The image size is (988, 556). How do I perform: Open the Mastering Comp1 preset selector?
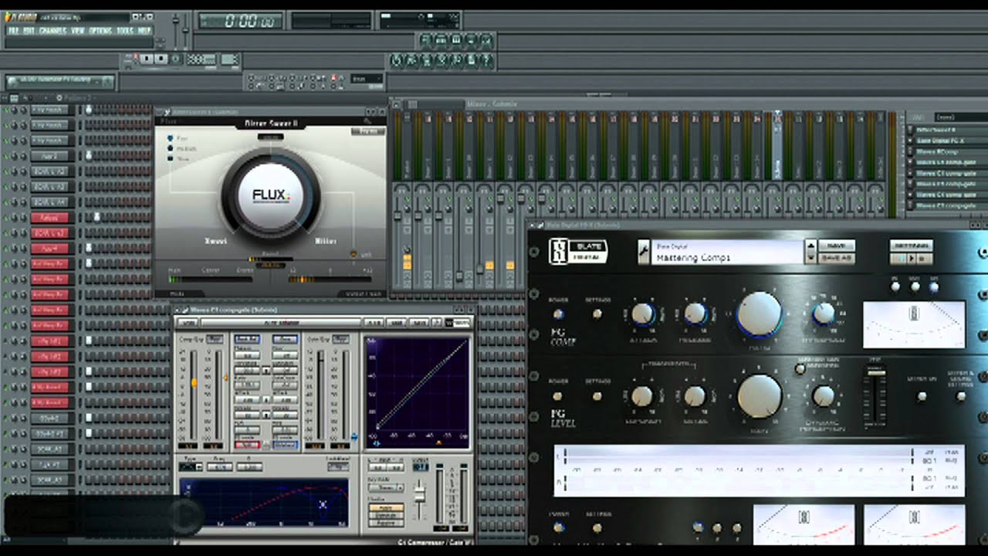[x=728, y=252]
